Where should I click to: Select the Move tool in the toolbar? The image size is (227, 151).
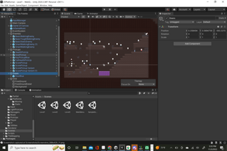(x=9, y=9)
